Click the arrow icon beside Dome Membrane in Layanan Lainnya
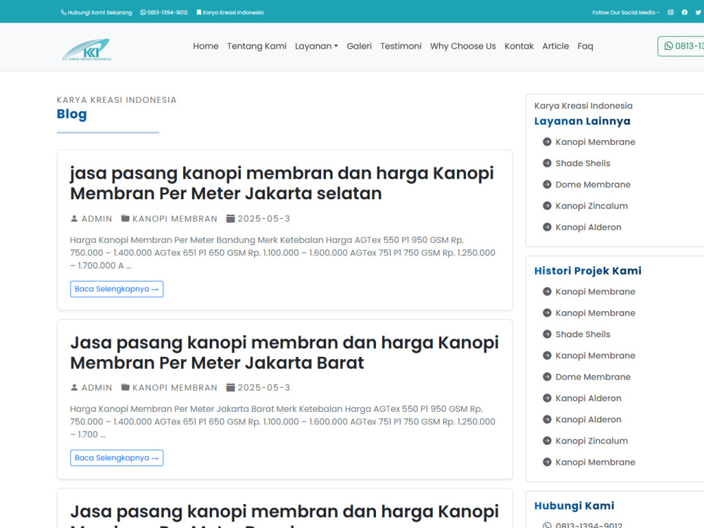Screen dimensions: 704x528 click(x=547, y=184)
